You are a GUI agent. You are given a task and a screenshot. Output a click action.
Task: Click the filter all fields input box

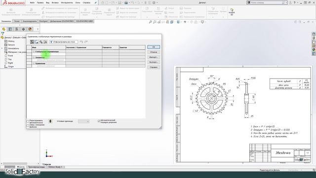pyautogui.click(x=64, y=42)
